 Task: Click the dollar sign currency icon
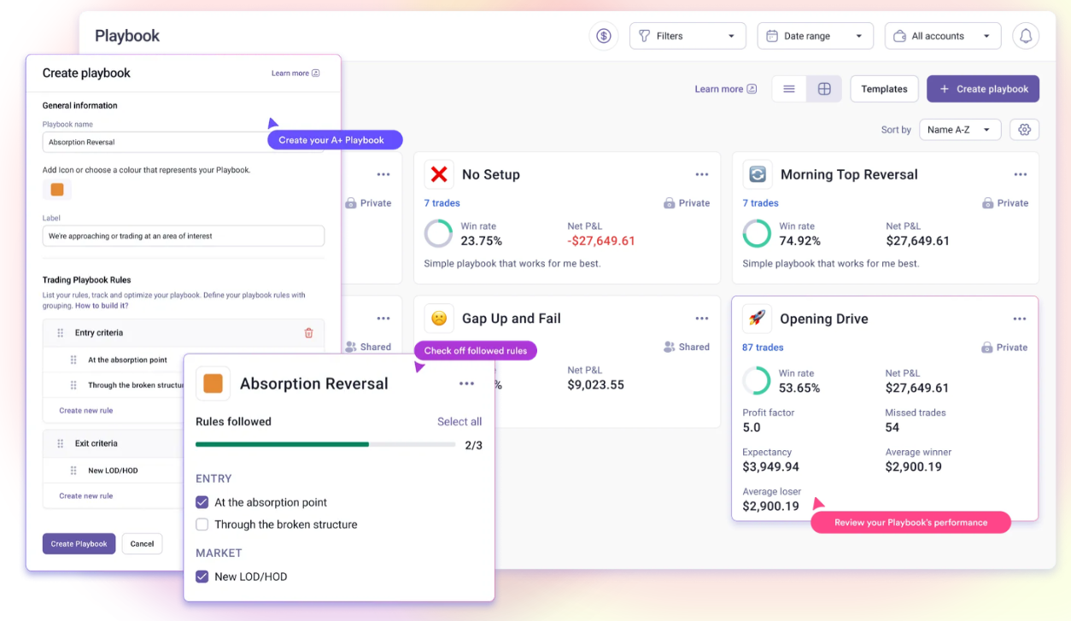coord(604,36)
